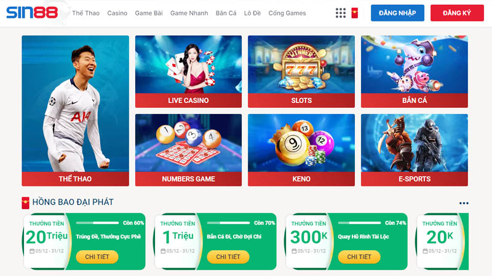The width and height of the screenshot is (492, 276).
Task: Open the nine-dot grid apps menu
Action: tap(341, 13)
